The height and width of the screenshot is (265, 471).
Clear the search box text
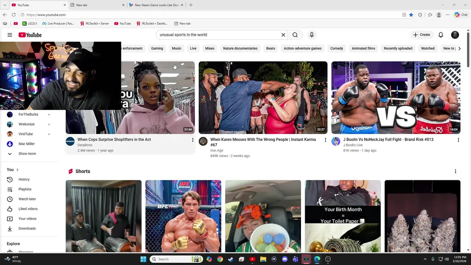pos(283,35)
